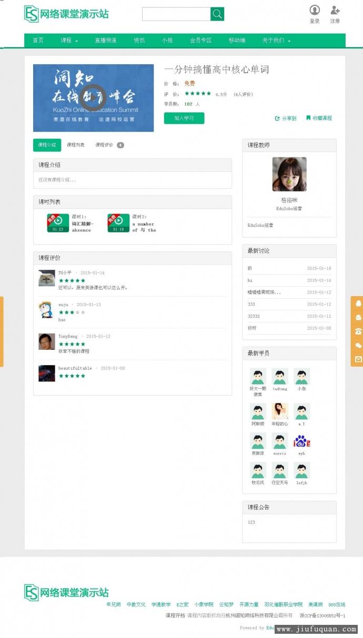Screen dimensions: 363x638
Task: Open 小组 in navigation bar
Action: (x=167, y=40)
